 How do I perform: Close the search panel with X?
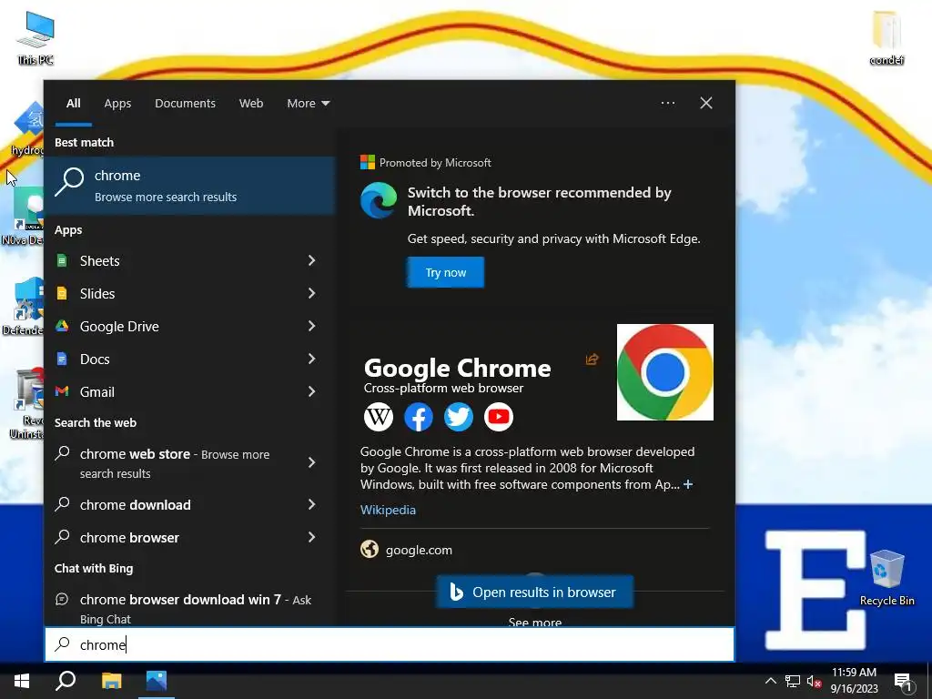[x=706, y=103]
